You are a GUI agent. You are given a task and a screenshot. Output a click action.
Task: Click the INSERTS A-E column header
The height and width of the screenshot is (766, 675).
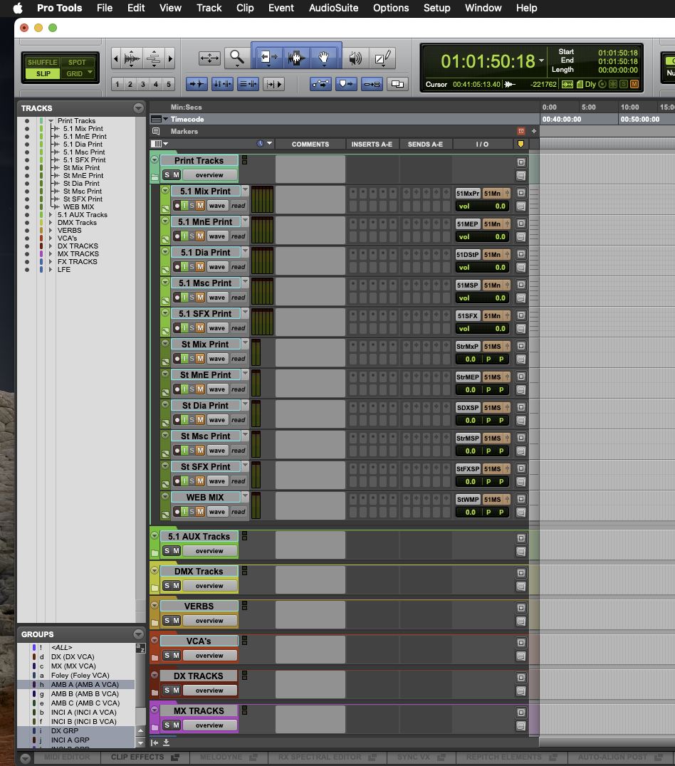tap(372, 144)
